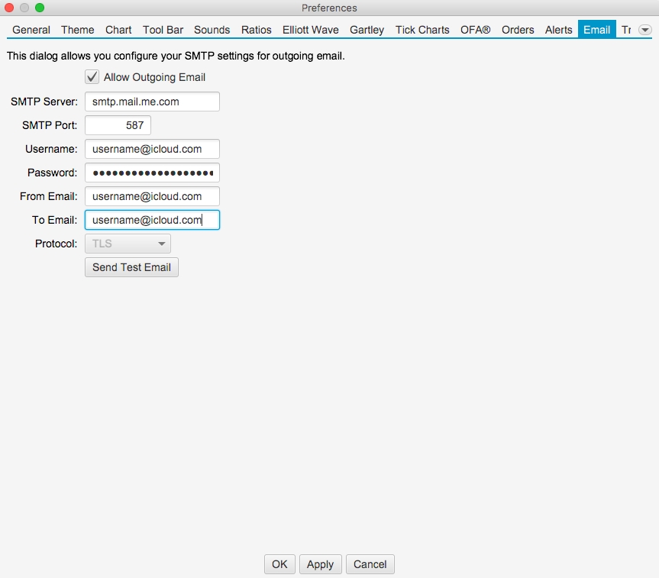Open the Sounds preferences tab
This screenshot has height=578, width=659.
tap(212, 30)
